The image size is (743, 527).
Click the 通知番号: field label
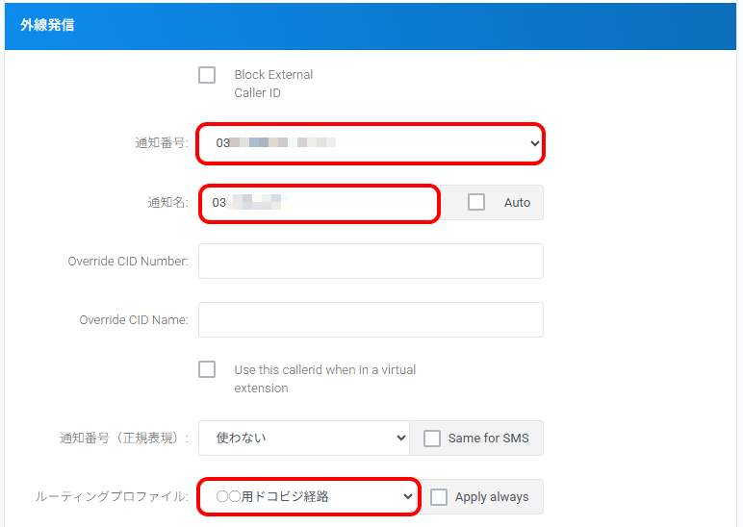pos(162,143)
